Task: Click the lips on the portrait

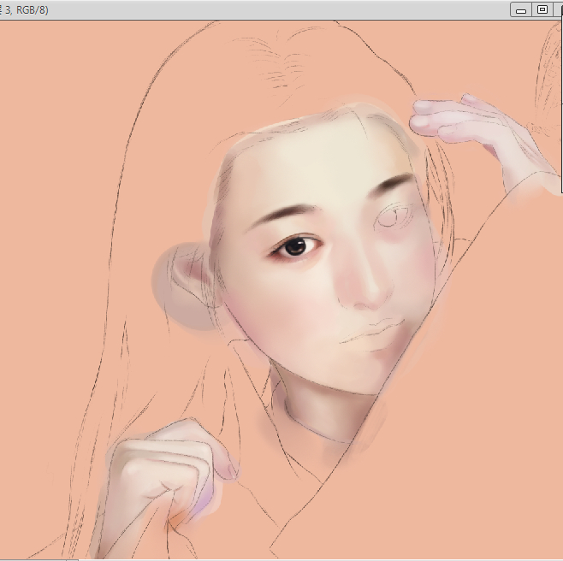Action: [x=376, y=332]
